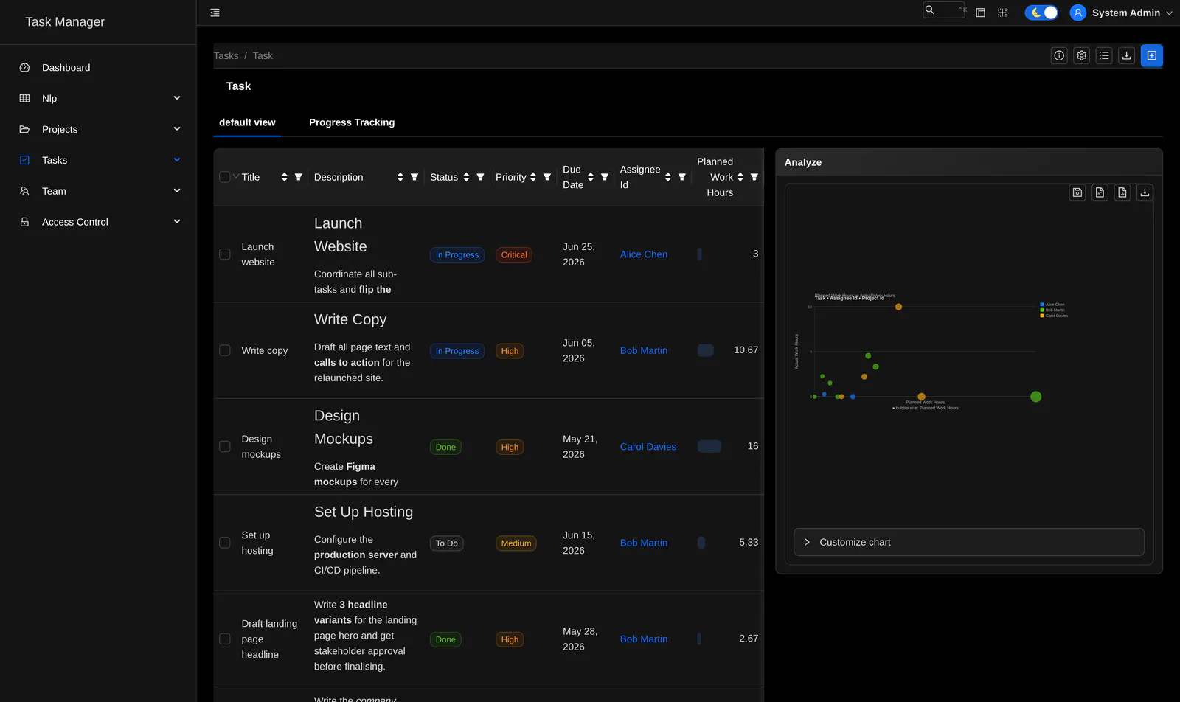The width and height of the screenshot is (1180, 702).
Task: Open Bob Martin link in Set up hosting row
Action: (x=644, y=543)
